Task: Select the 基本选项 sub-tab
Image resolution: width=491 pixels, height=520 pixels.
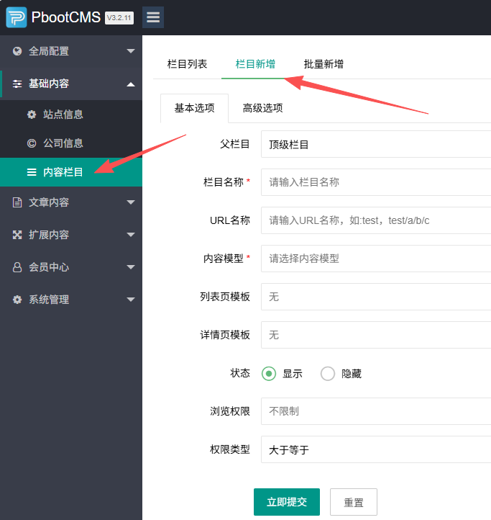Action: click(194, 108)
